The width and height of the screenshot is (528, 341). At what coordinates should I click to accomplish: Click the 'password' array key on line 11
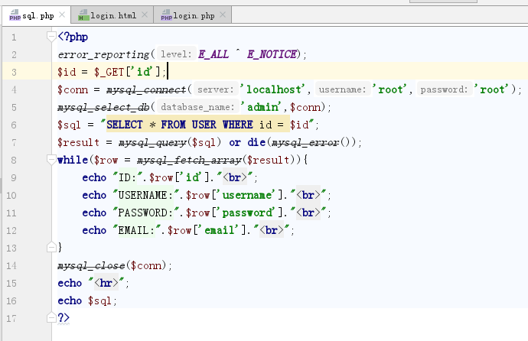(247, 213)
